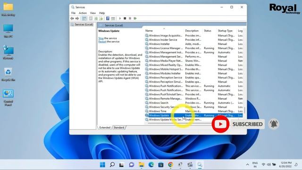Open the volume icon in system tray
Viewport: 302px width, 170px height.
pyautogui.click(x=268, y=164)
